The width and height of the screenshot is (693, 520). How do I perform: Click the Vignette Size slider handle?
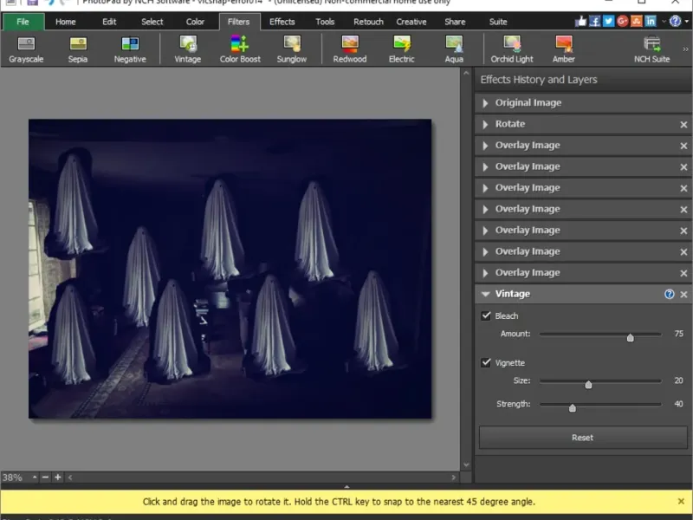click(588, 385)
